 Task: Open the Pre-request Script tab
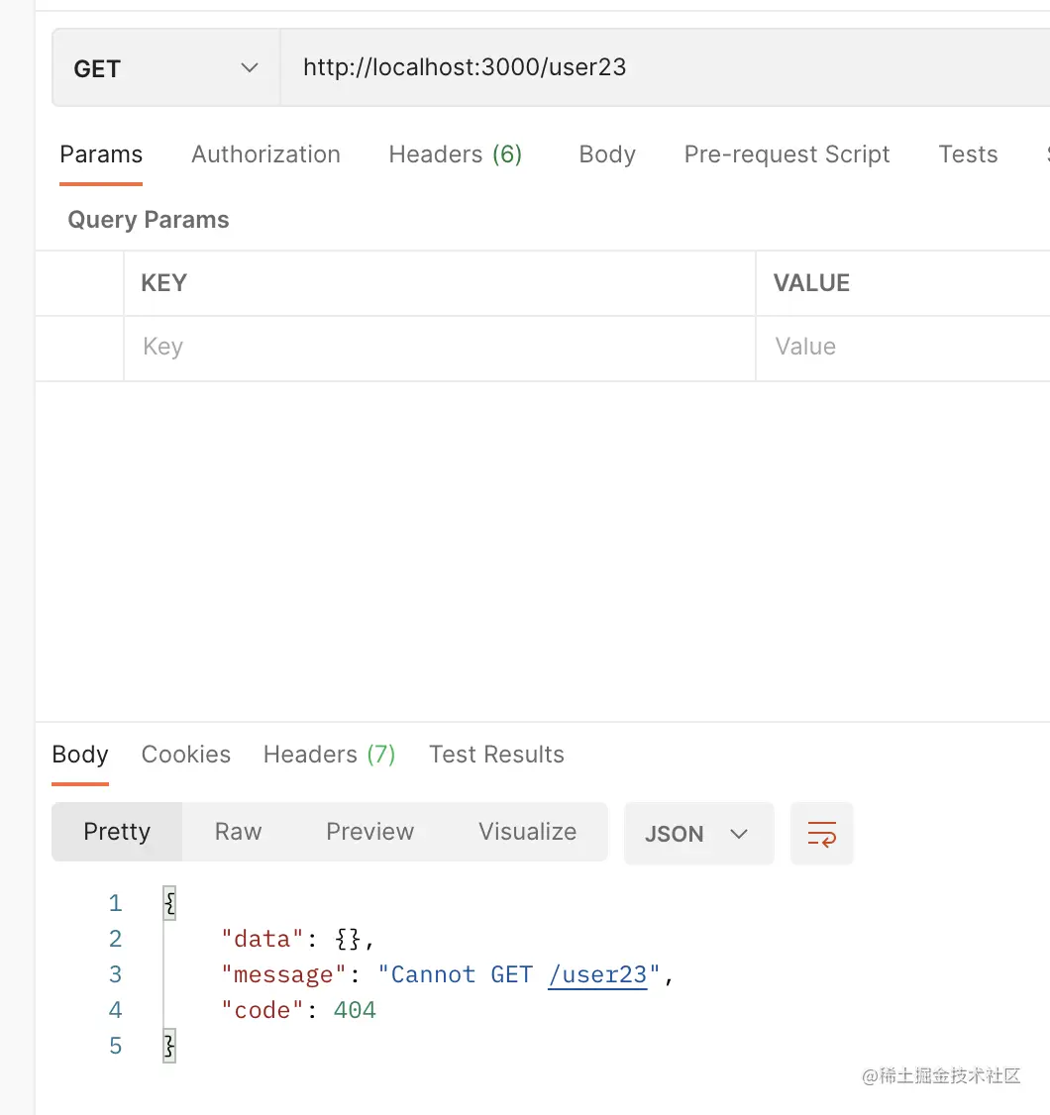point(787,154)
